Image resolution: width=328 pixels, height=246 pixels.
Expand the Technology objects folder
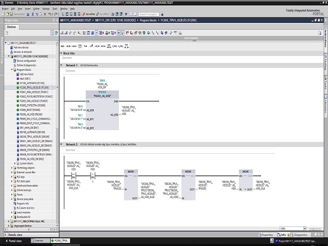coord(12,168)
